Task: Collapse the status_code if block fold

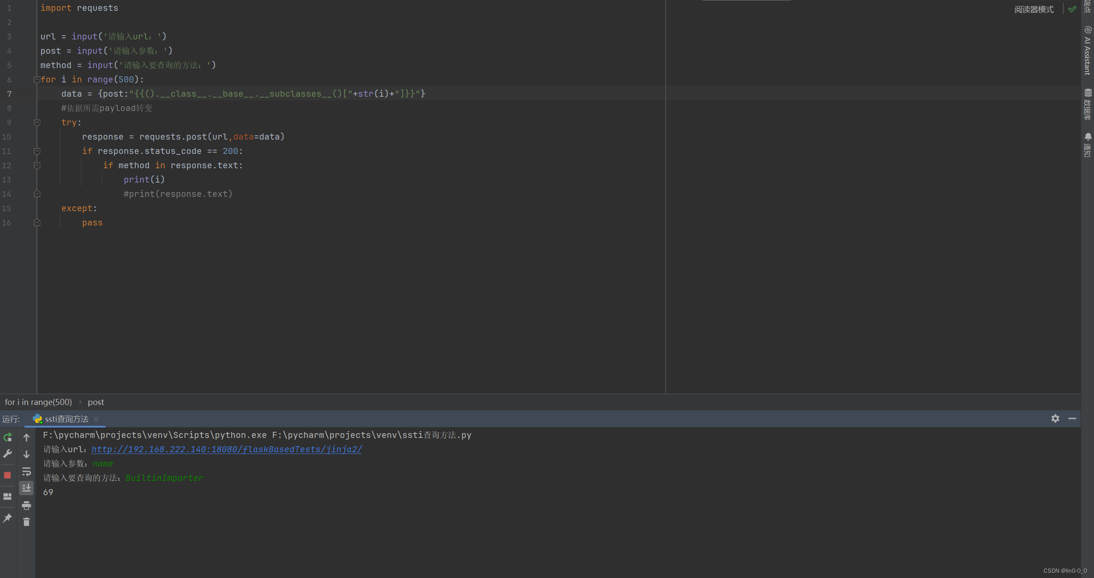Action: pyautogui.click(x=37, y=151)
